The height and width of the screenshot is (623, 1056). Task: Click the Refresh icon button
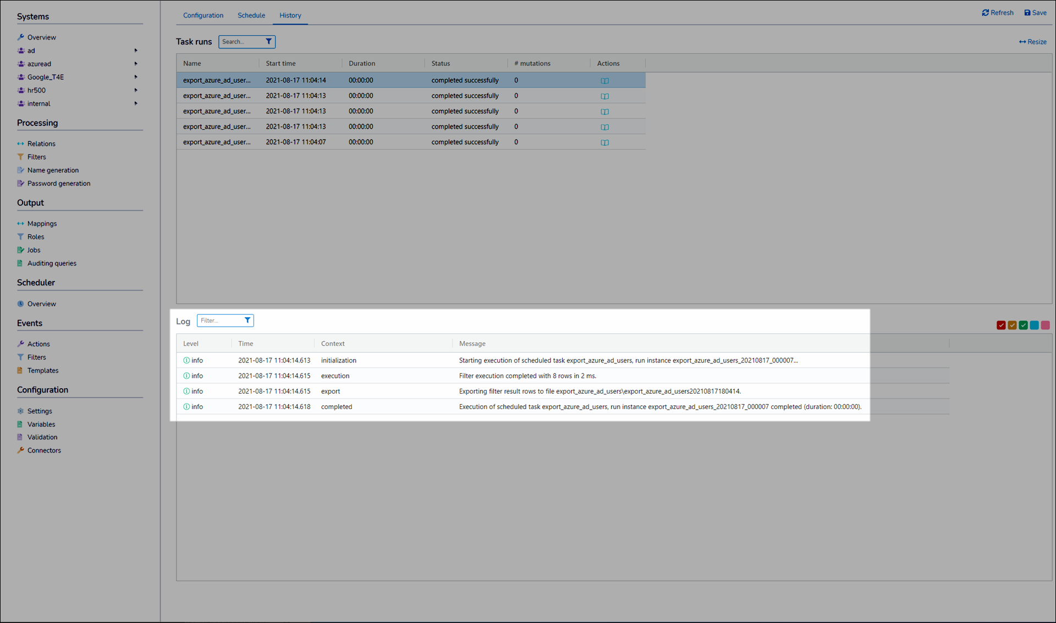click(985, 13)
